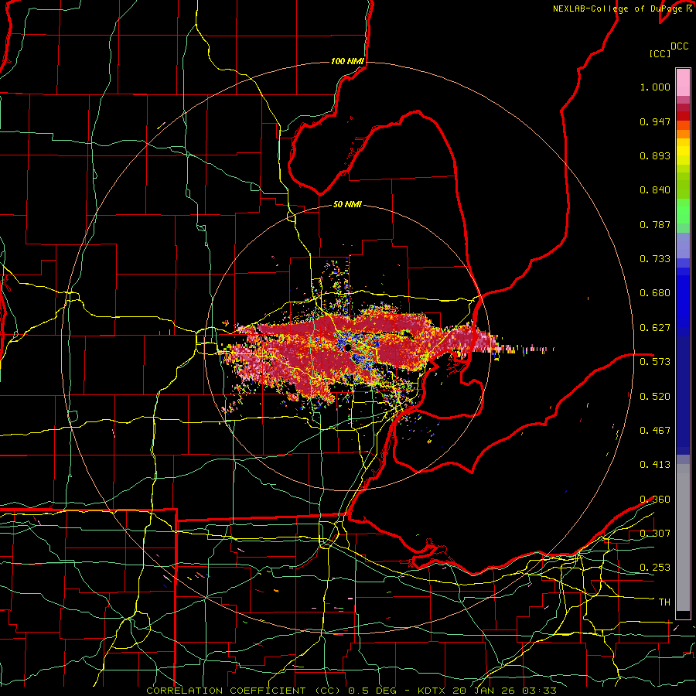Pick the bright green band of the color scale

click(x=683, y=211)
